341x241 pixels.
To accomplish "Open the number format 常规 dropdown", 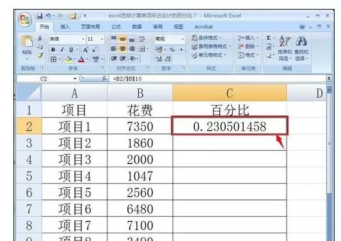I will (x=183, y=39).
